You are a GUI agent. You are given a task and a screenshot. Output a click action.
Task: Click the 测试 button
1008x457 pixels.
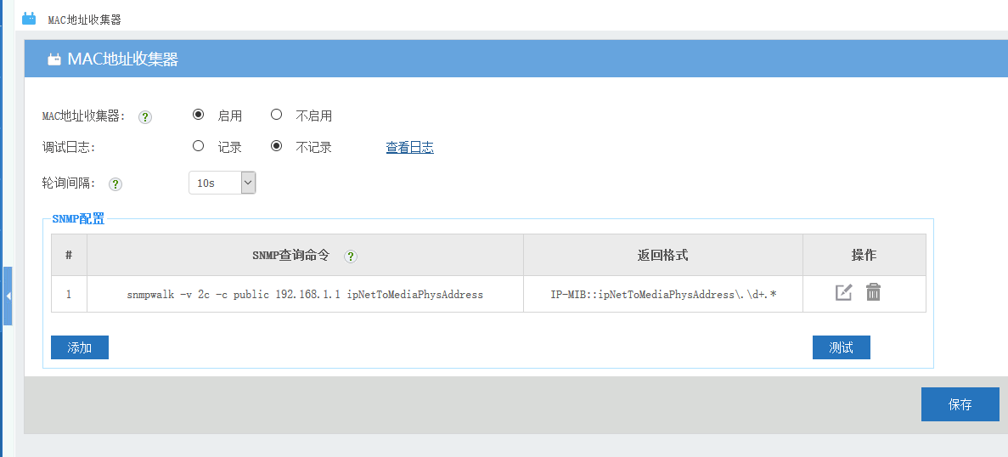pyautogui.click(x=841, y=347)
